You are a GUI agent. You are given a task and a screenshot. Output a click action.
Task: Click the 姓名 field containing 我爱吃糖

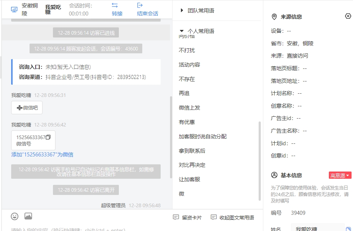tap(317, 228)
